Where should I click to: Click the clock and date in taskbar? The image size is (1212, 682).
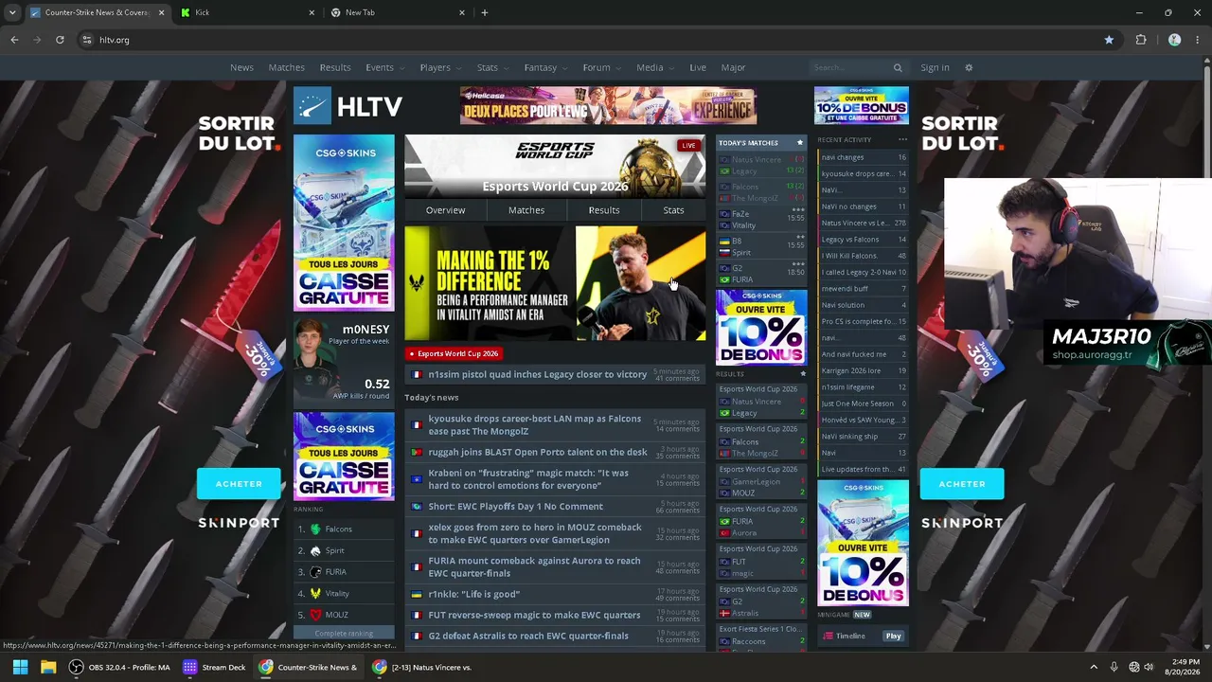click(1185, 667)
